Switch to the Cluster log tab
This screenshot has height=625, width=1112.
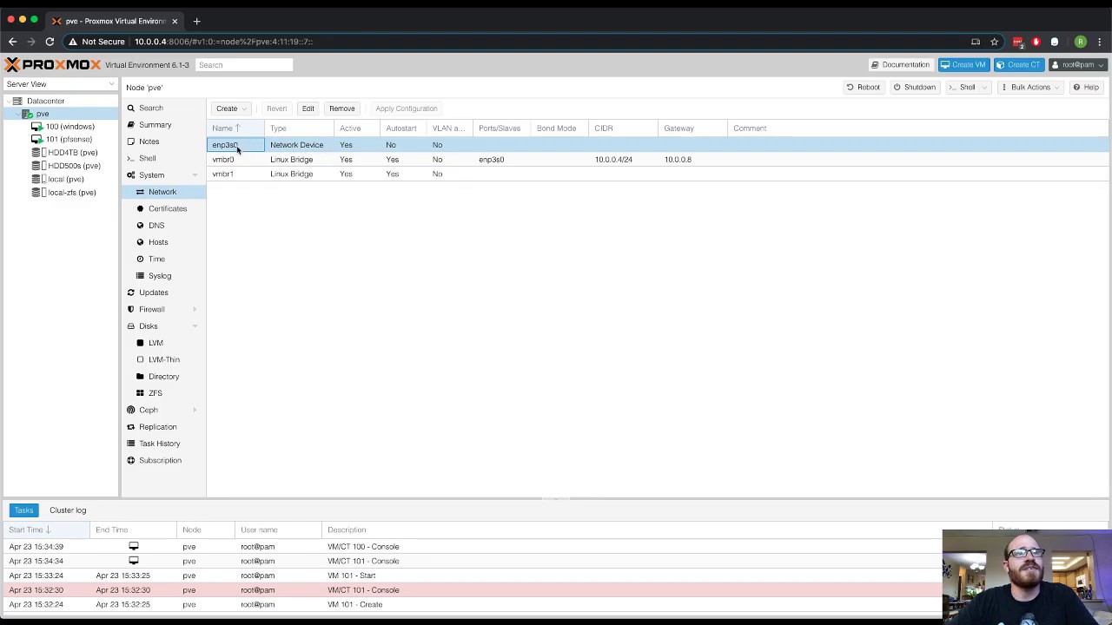pos(68,510)
